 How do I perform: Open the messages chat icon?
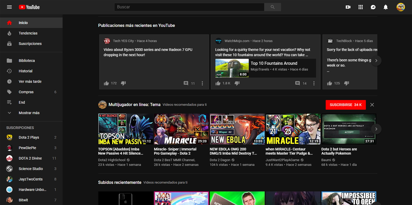tap(373, 7)
